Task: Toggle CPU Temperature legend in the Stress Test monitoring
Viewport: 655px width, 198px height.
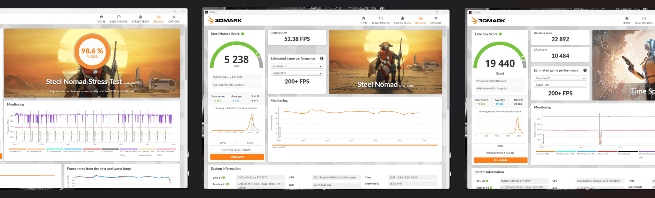Action: [54, 150]
